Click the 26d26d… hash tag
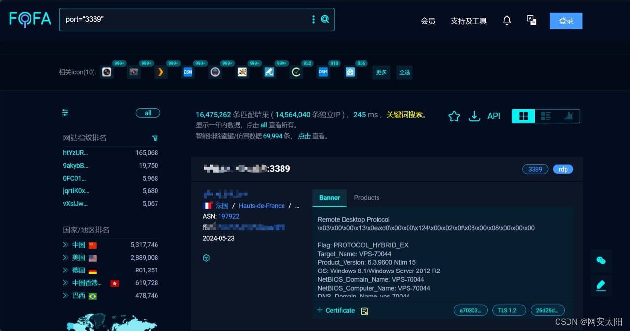The width and height of the screenshot is (630, 331). click(547, 310)
